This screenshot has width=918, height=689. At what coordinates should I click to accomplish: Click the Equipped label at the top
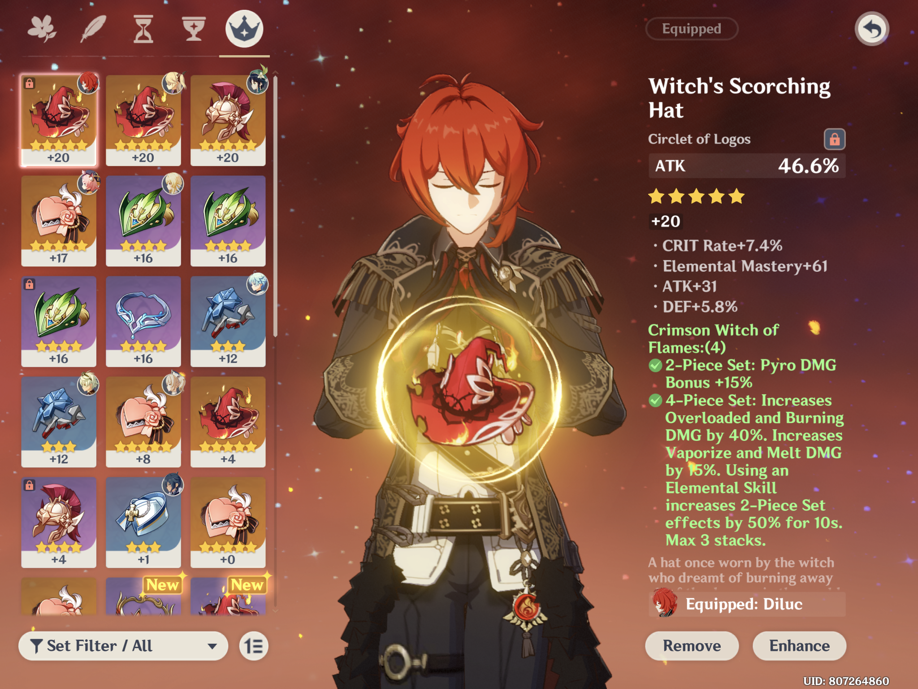click(x=692, y=29)
